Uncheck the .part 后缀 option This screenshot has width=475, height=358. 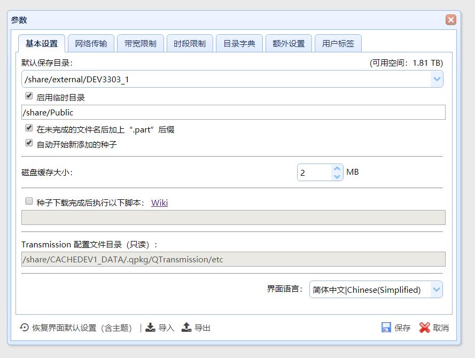click(x=29, y=128)
